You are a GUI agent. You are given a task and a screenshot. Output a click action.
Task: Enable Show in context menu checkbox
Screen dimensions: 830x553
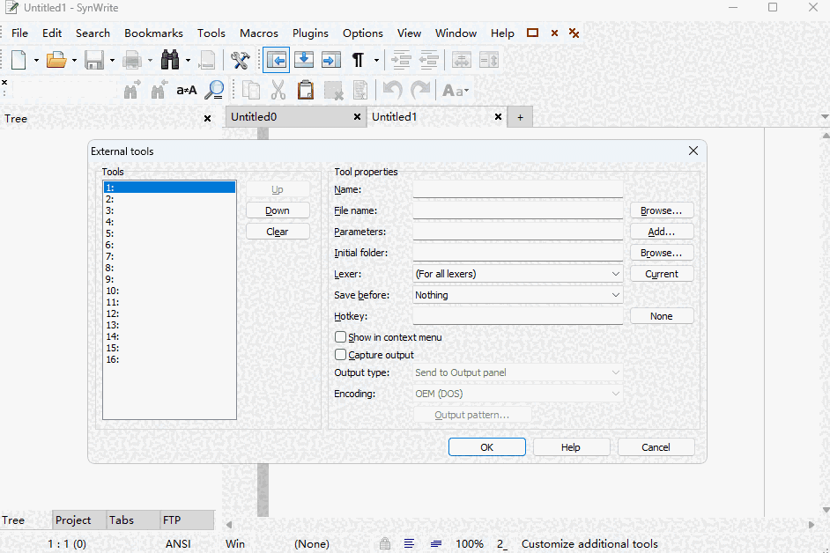tap(341, 337)
